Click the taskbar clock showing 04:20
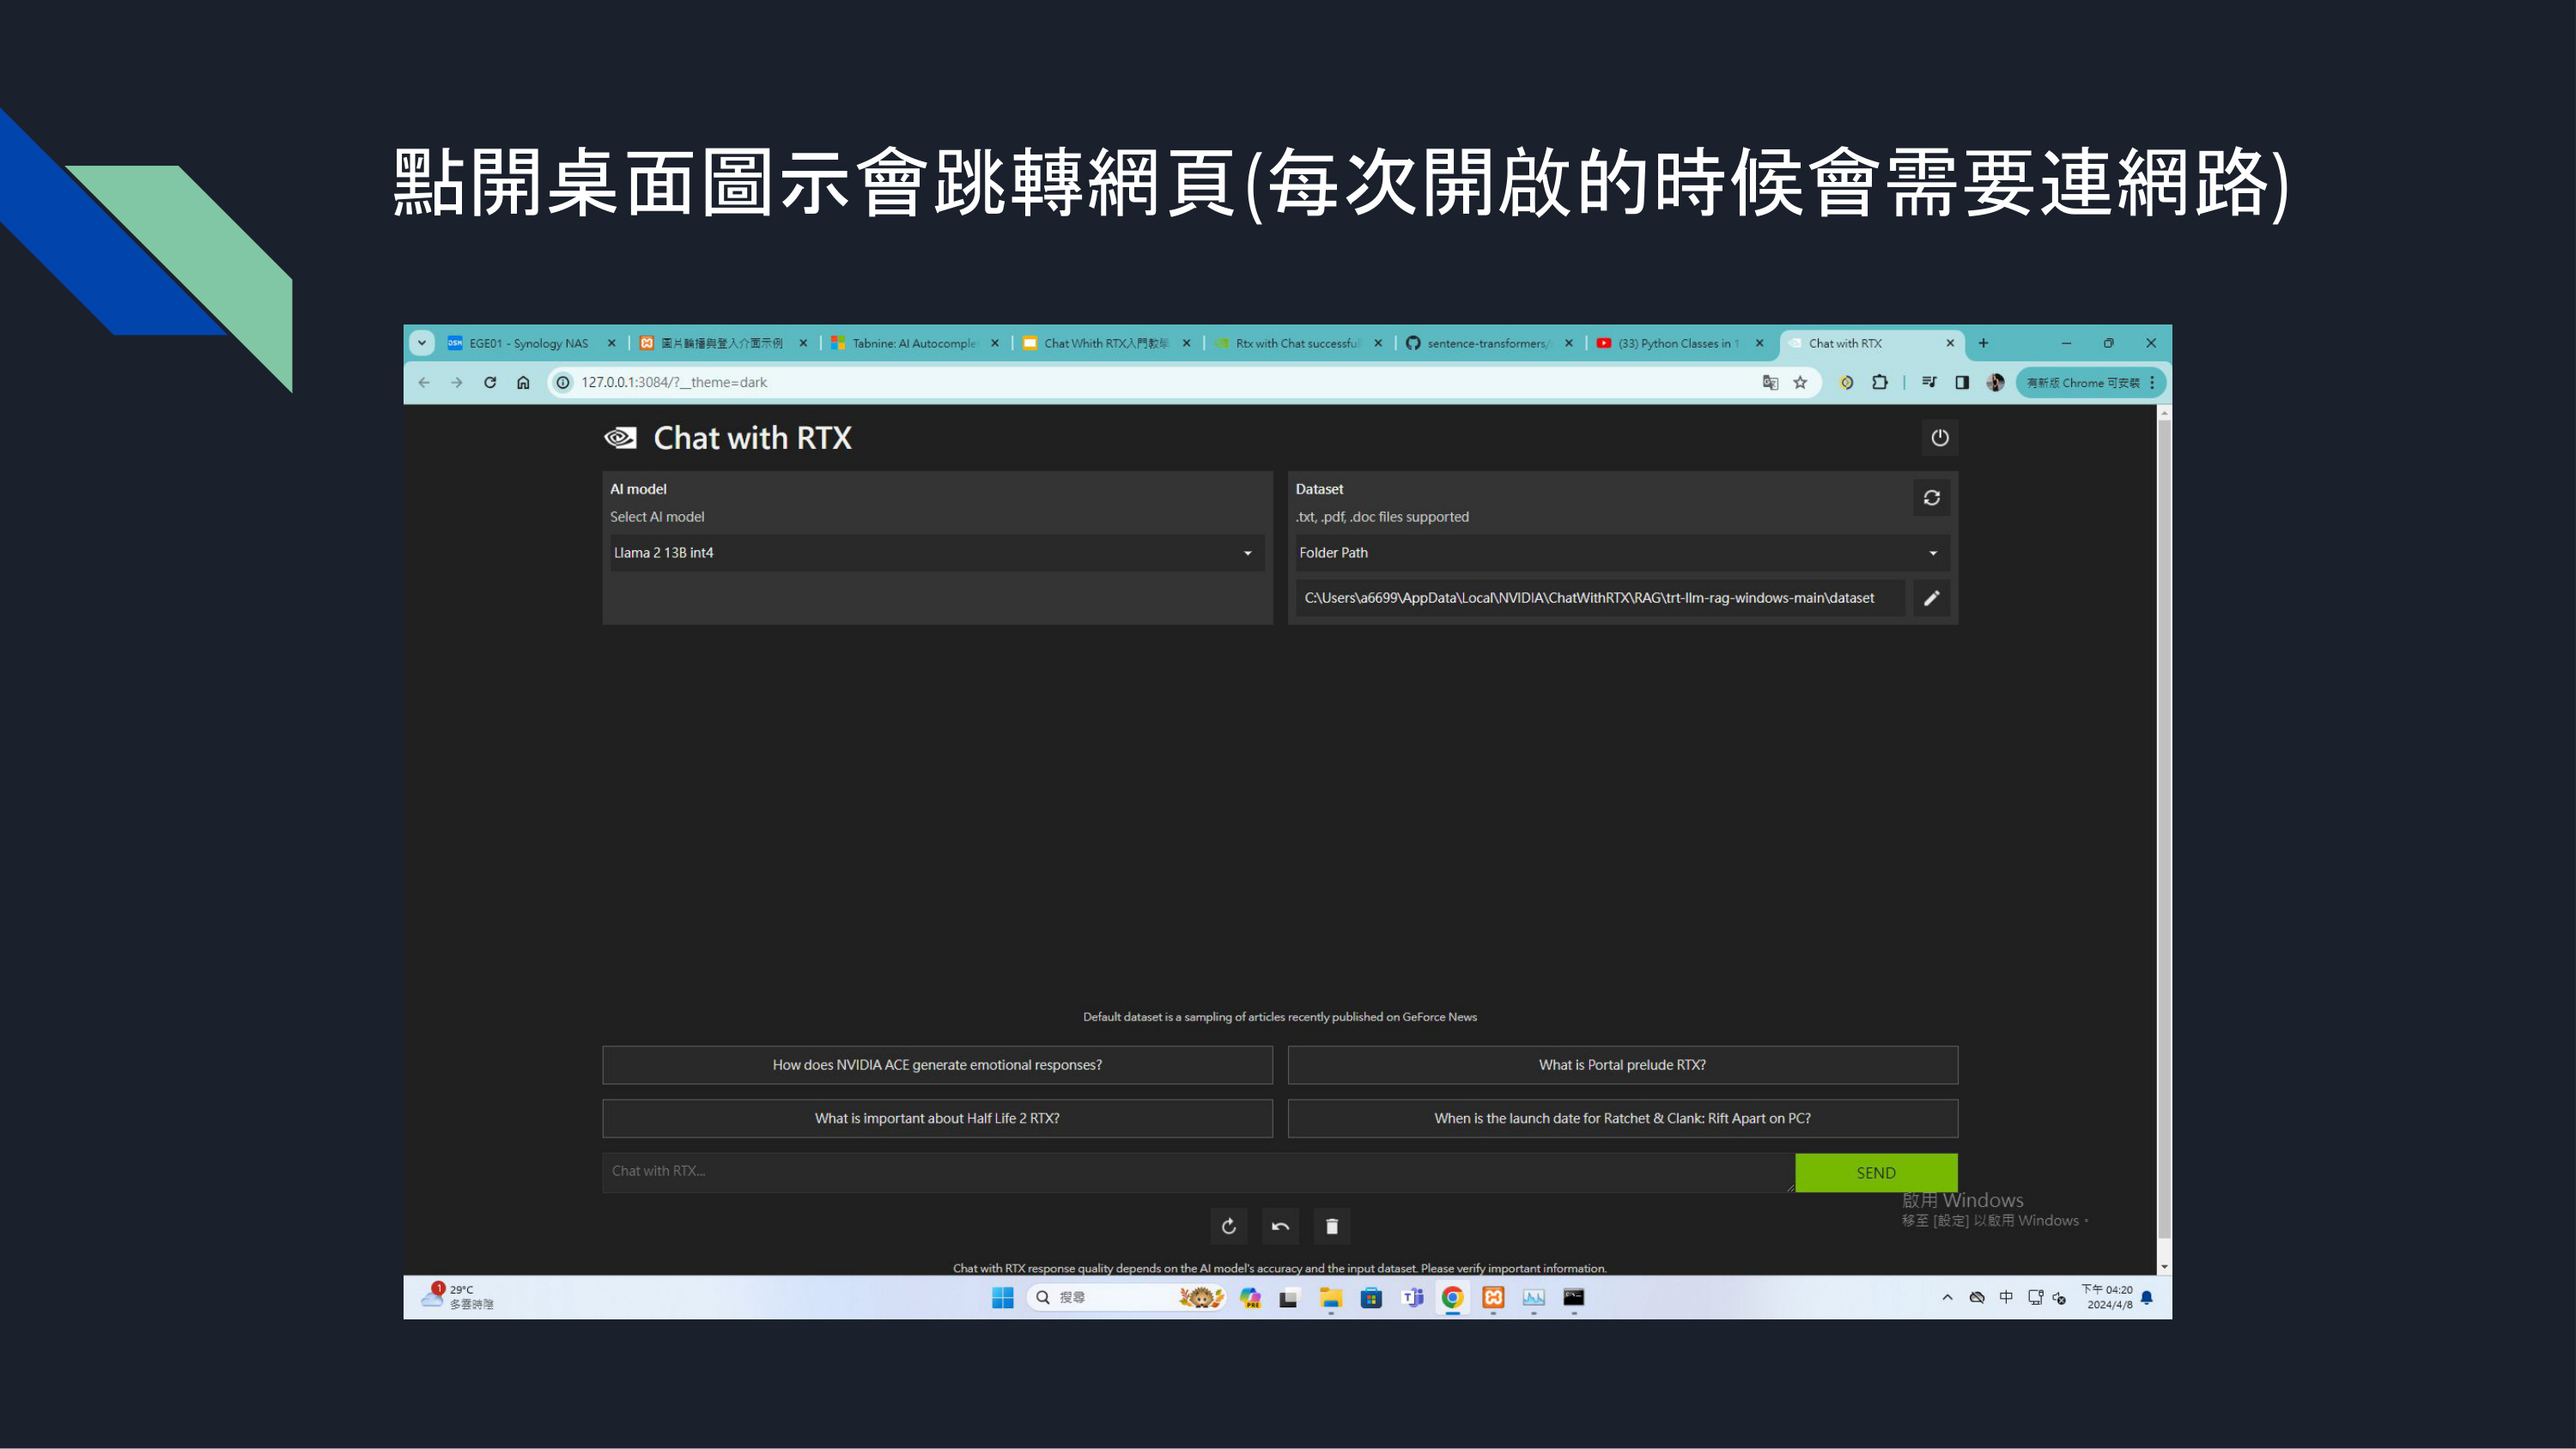The height and width of the screenshot is (1449, 2576). tap(2108, 1297)
